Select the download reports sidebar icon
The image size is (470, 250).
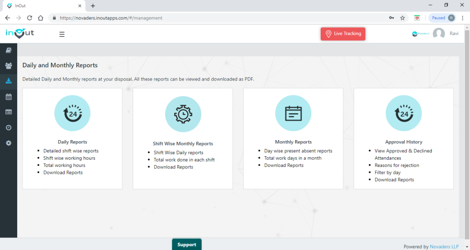pyautogui.click(x=9, y=81)
